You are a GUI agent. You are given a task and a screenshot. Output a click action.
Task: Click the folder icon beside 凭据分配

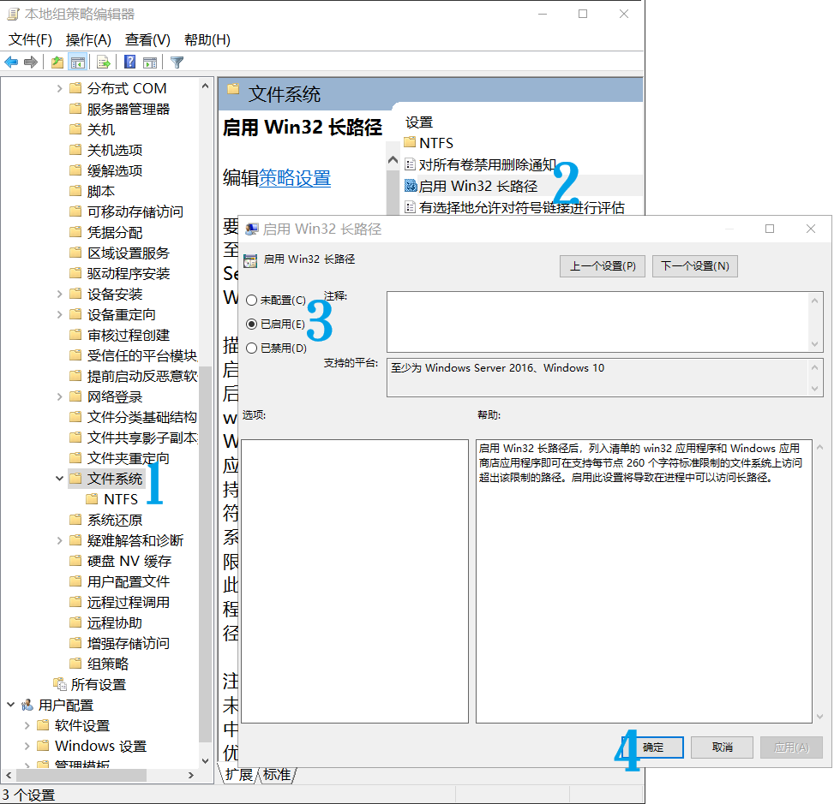(x=76, y=232)
